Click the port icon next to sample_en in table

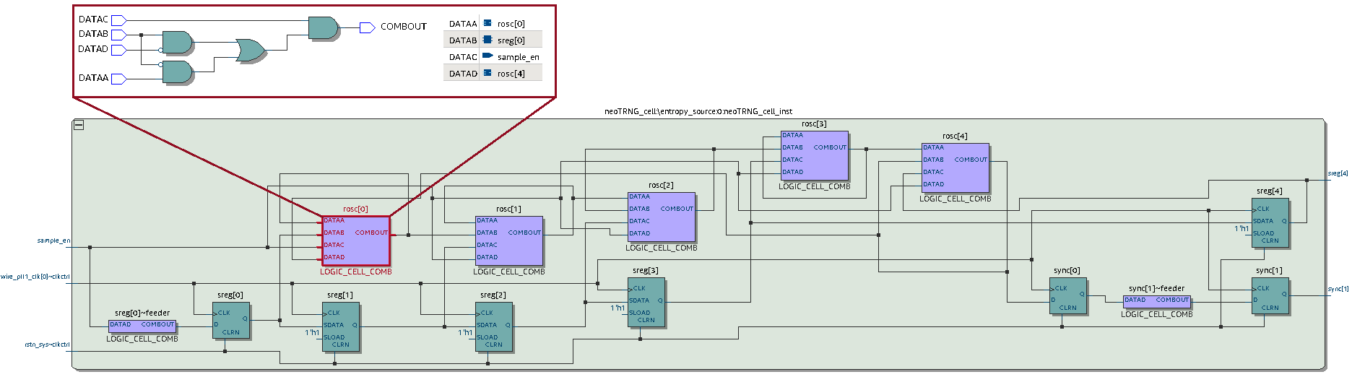click(487, 56)
